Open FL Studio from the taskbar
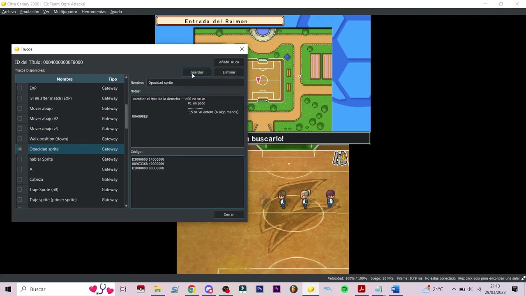 click(x=293, y=289)
